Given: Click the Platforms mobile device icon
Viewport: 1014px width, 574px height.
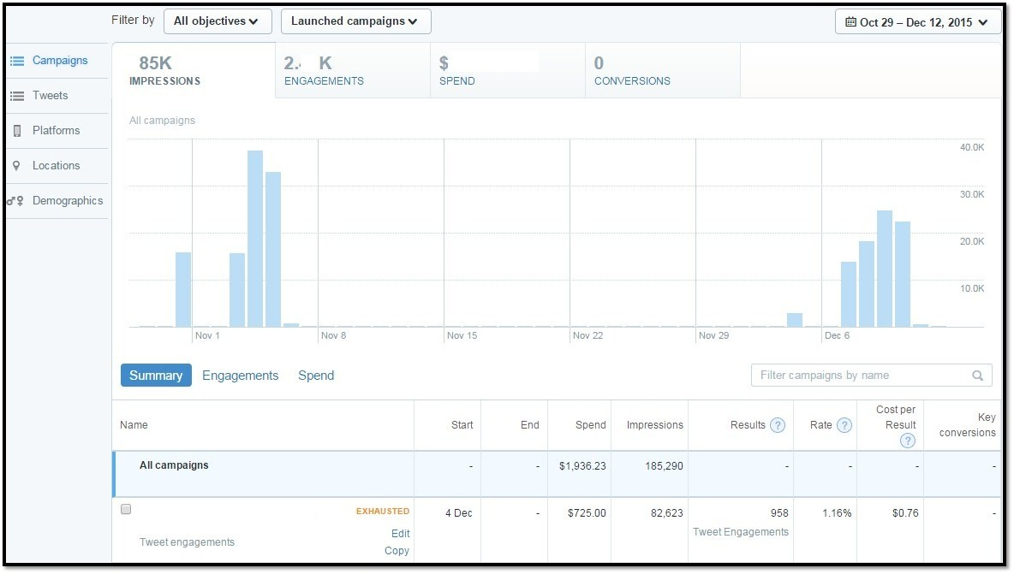Looking at the screenshot, I should click(x=16, y=131).
